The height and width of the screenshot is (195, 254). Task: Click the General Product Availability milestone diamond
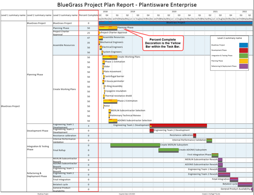pyautogui.click(x=252, y=189)
